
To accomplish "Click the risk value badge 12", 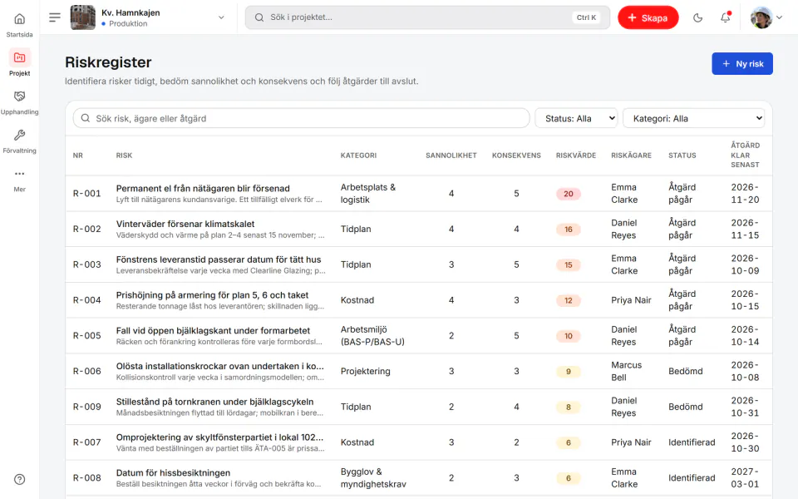I will pos(569,300).
